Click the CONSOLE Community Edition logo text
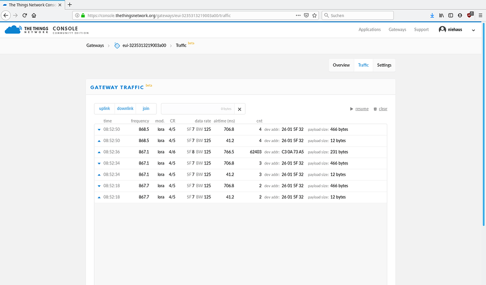This screenshot has width=486, height=285. (x=70, y=30)
